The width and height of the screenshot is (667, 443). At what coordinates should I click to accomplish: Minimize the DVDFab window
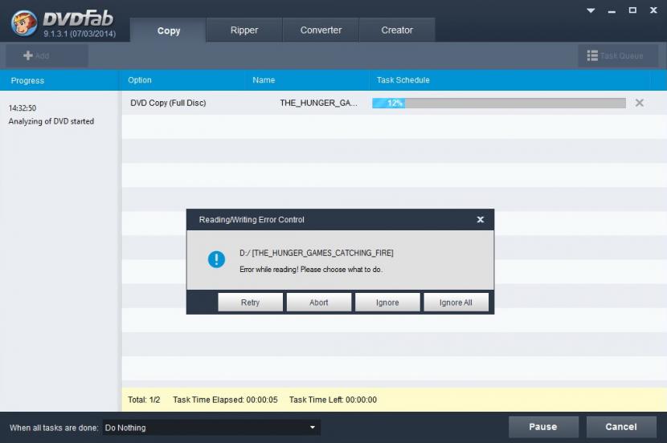click(x=612, y=11)
